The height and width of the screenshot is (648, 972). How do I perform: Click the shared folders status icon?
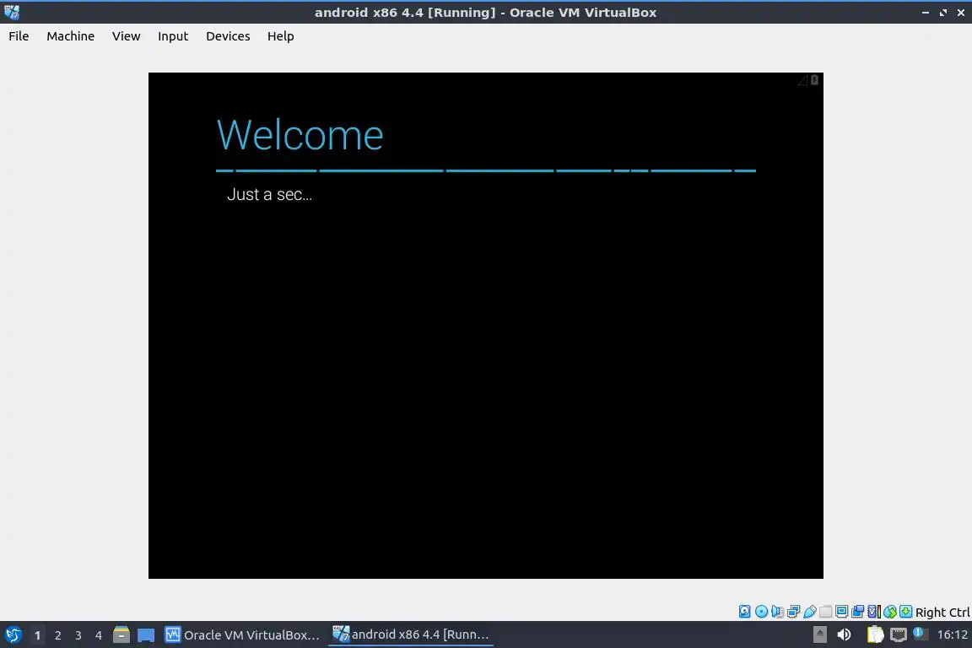tap(826, 612)
